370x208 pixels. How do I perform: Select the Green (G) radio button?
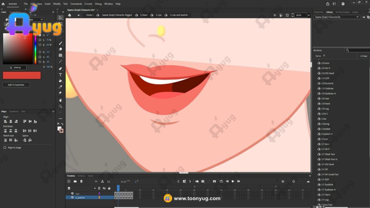[40, 57]
